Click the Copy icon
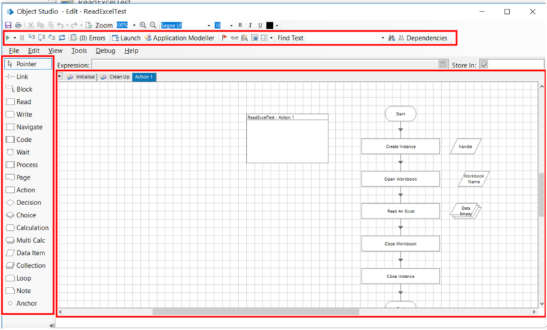Screen dimensions: 547x330 (x=40, y=25)
